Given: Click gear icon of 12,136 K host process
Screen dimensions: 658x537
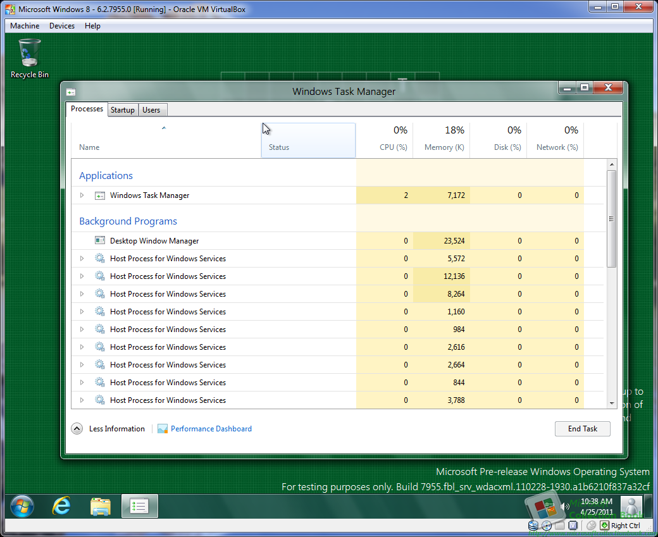Looking at the screenshot, I should [x=100, y=276].
